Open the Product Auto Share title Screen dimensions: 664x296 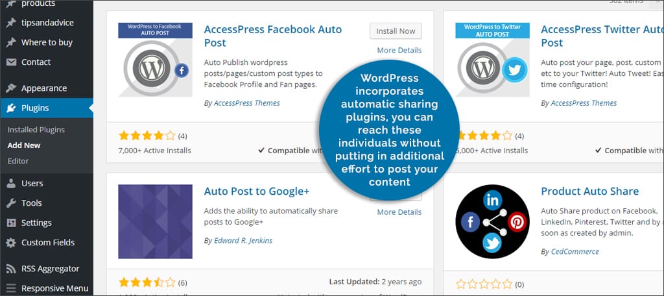click(590, 191)
